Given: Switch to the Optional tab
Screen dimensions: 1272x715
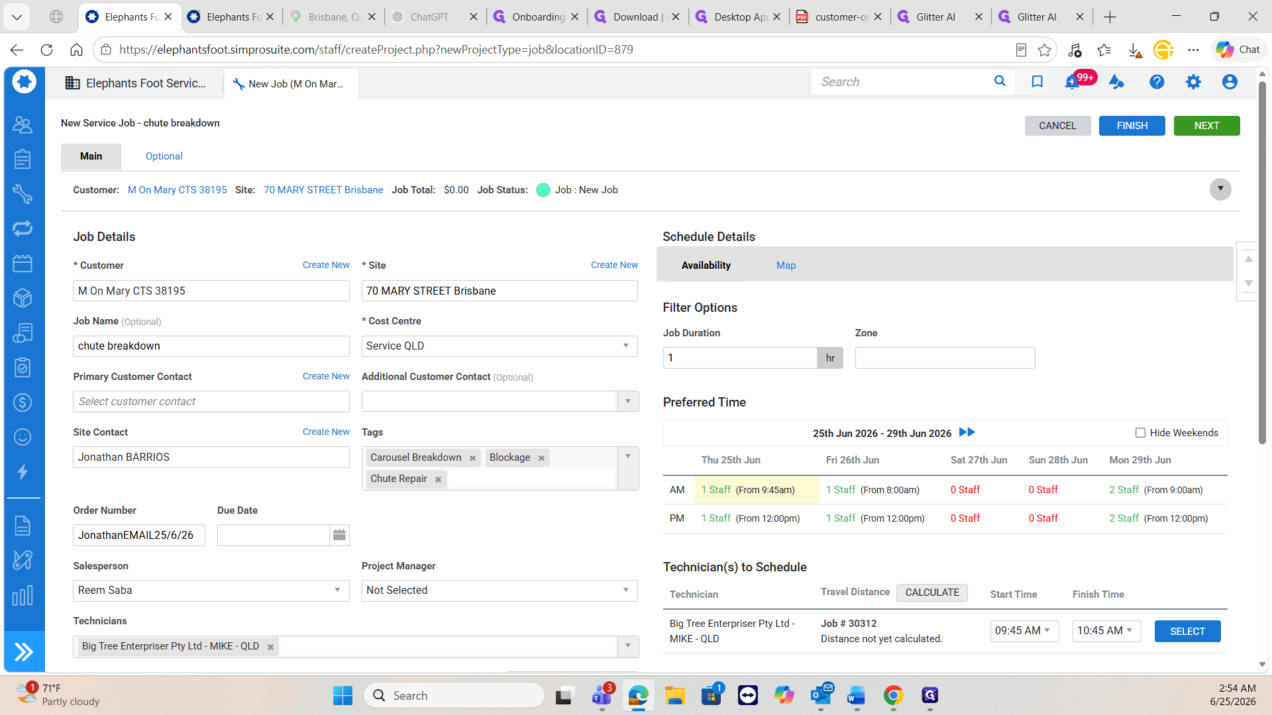Looking at the screenshot, I should (x=164, y=156).
